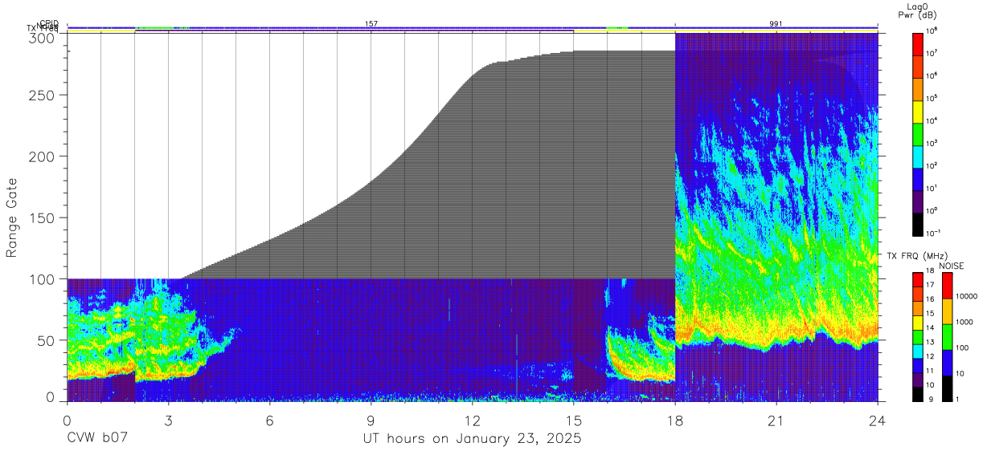This screenshot has height=455, width=987.
Task: Click the '9' tick label on time axis
Action: [371, 421]
